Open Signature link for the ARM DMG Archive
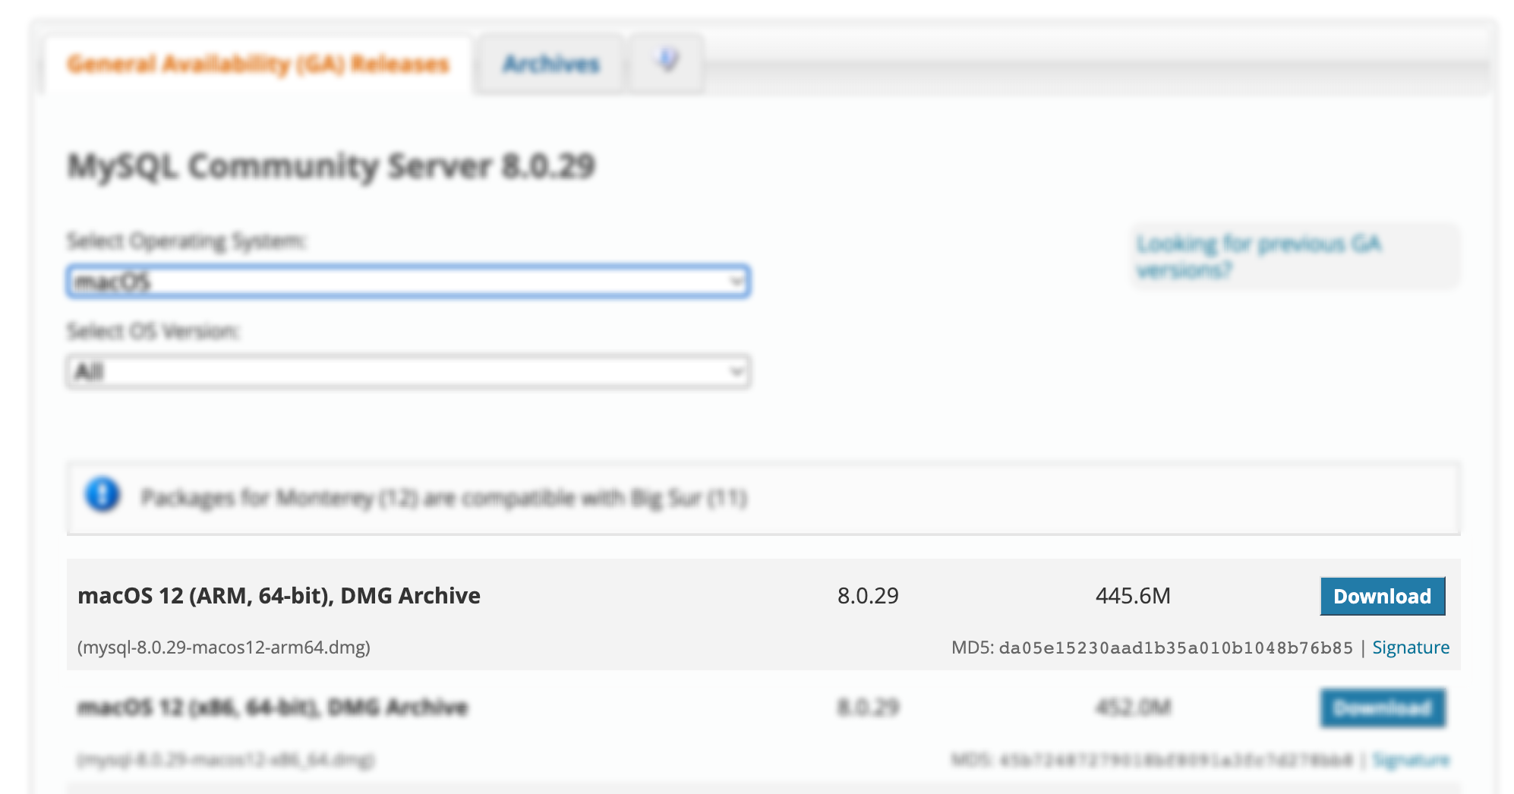The width and height of the screenshot is (1514, 794). pyautogui.click(x=1411, y=647)
